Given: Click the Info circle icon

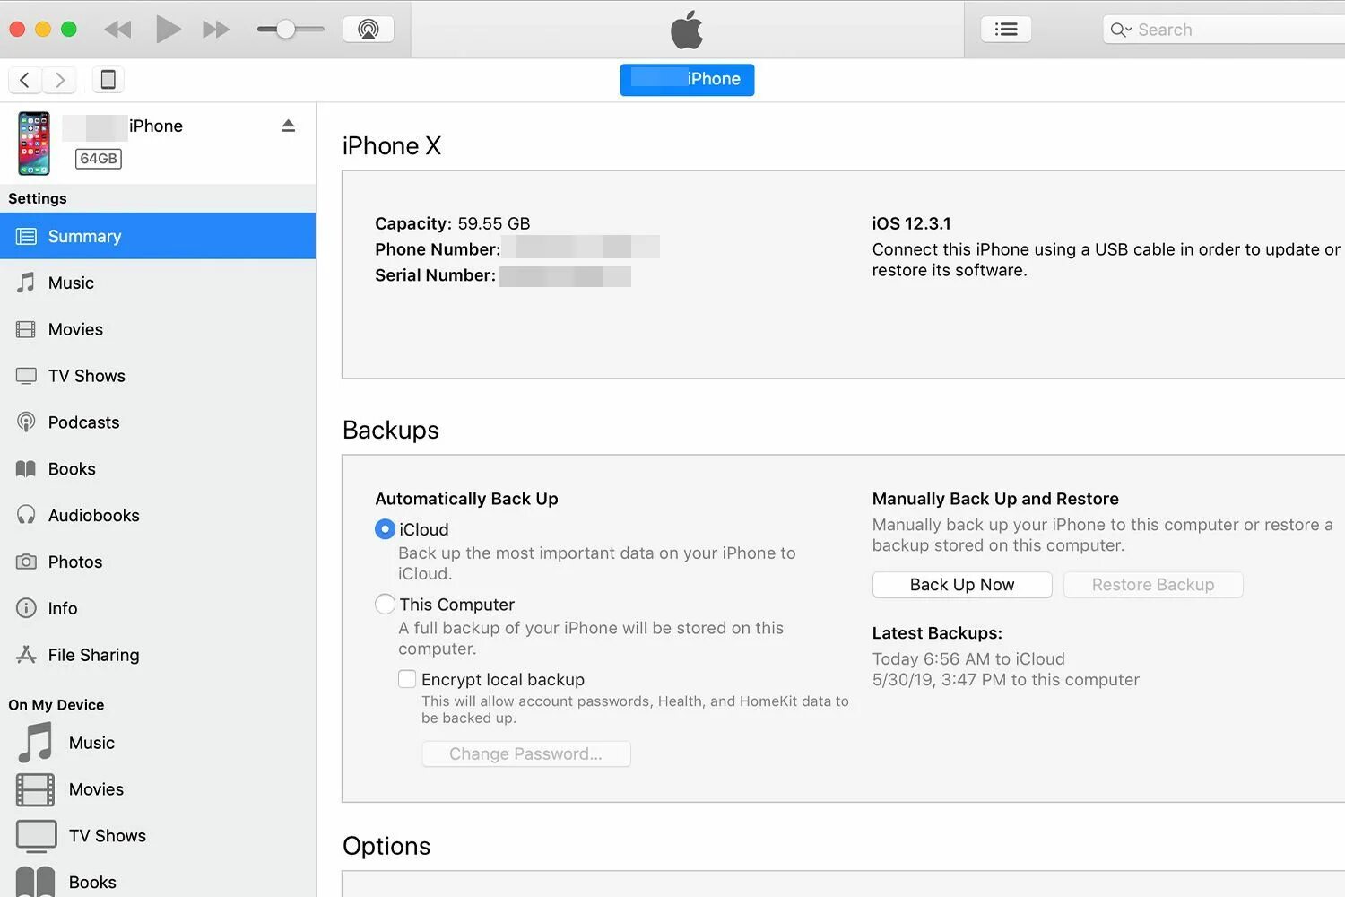Looking at the screenshot, I should click(x=27, y=608).
